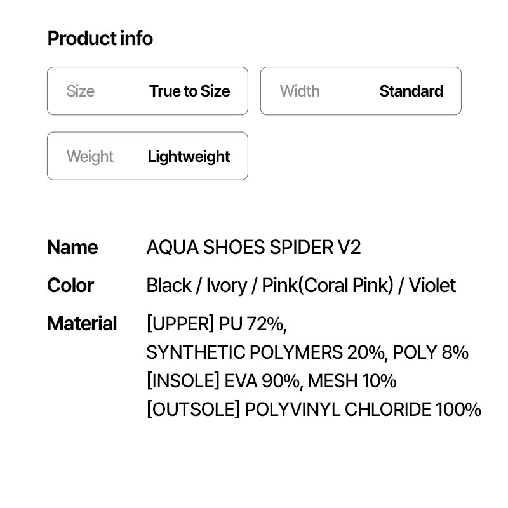508x508 pixels.
Task: Select the "Weight" label
Action: [90, 157]
